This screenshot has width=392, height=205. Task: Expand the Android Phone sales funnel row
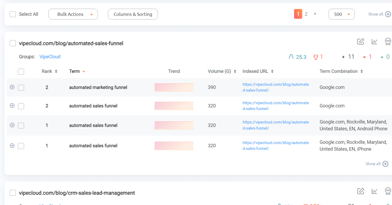point(12,125)
